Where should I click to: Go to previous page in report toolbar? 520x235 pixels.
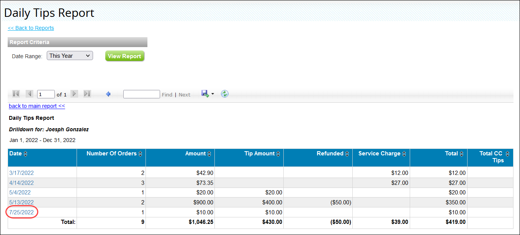point(29,94)
